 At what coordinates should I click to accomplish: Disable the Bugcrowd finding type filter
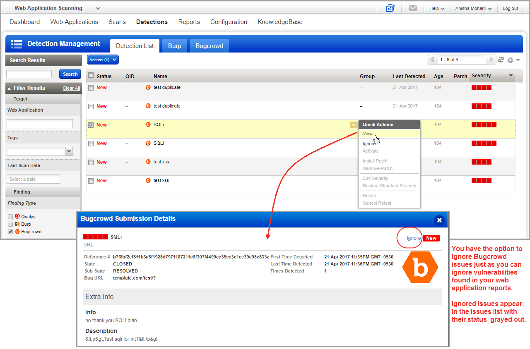tap(10, 232)
